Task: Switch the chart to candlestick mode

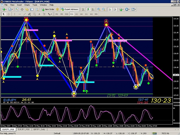Action: coord(88,9)
